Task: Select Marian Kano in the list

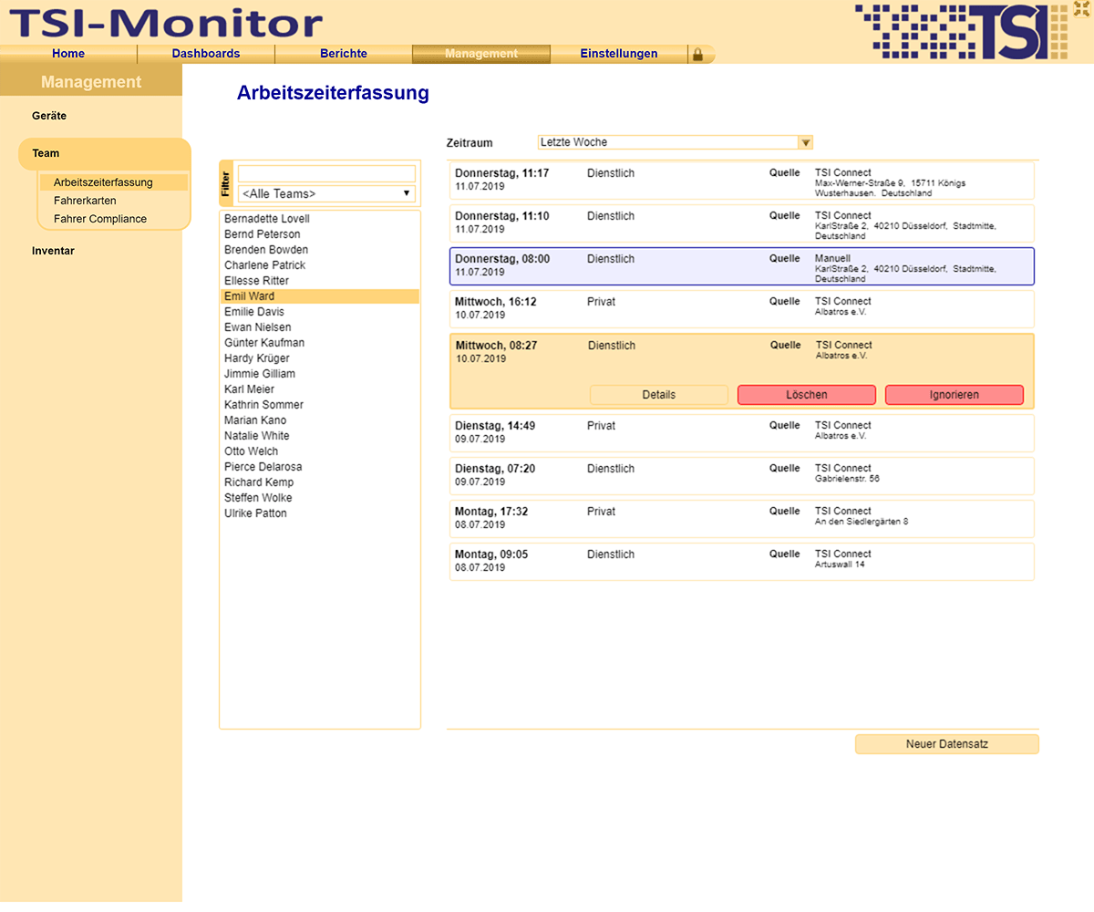Action: tap(320, 420)
